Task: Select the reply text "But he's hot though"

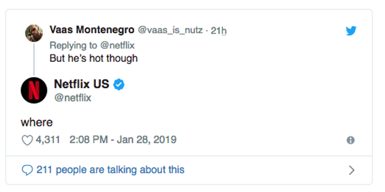Action: (93, 58)
